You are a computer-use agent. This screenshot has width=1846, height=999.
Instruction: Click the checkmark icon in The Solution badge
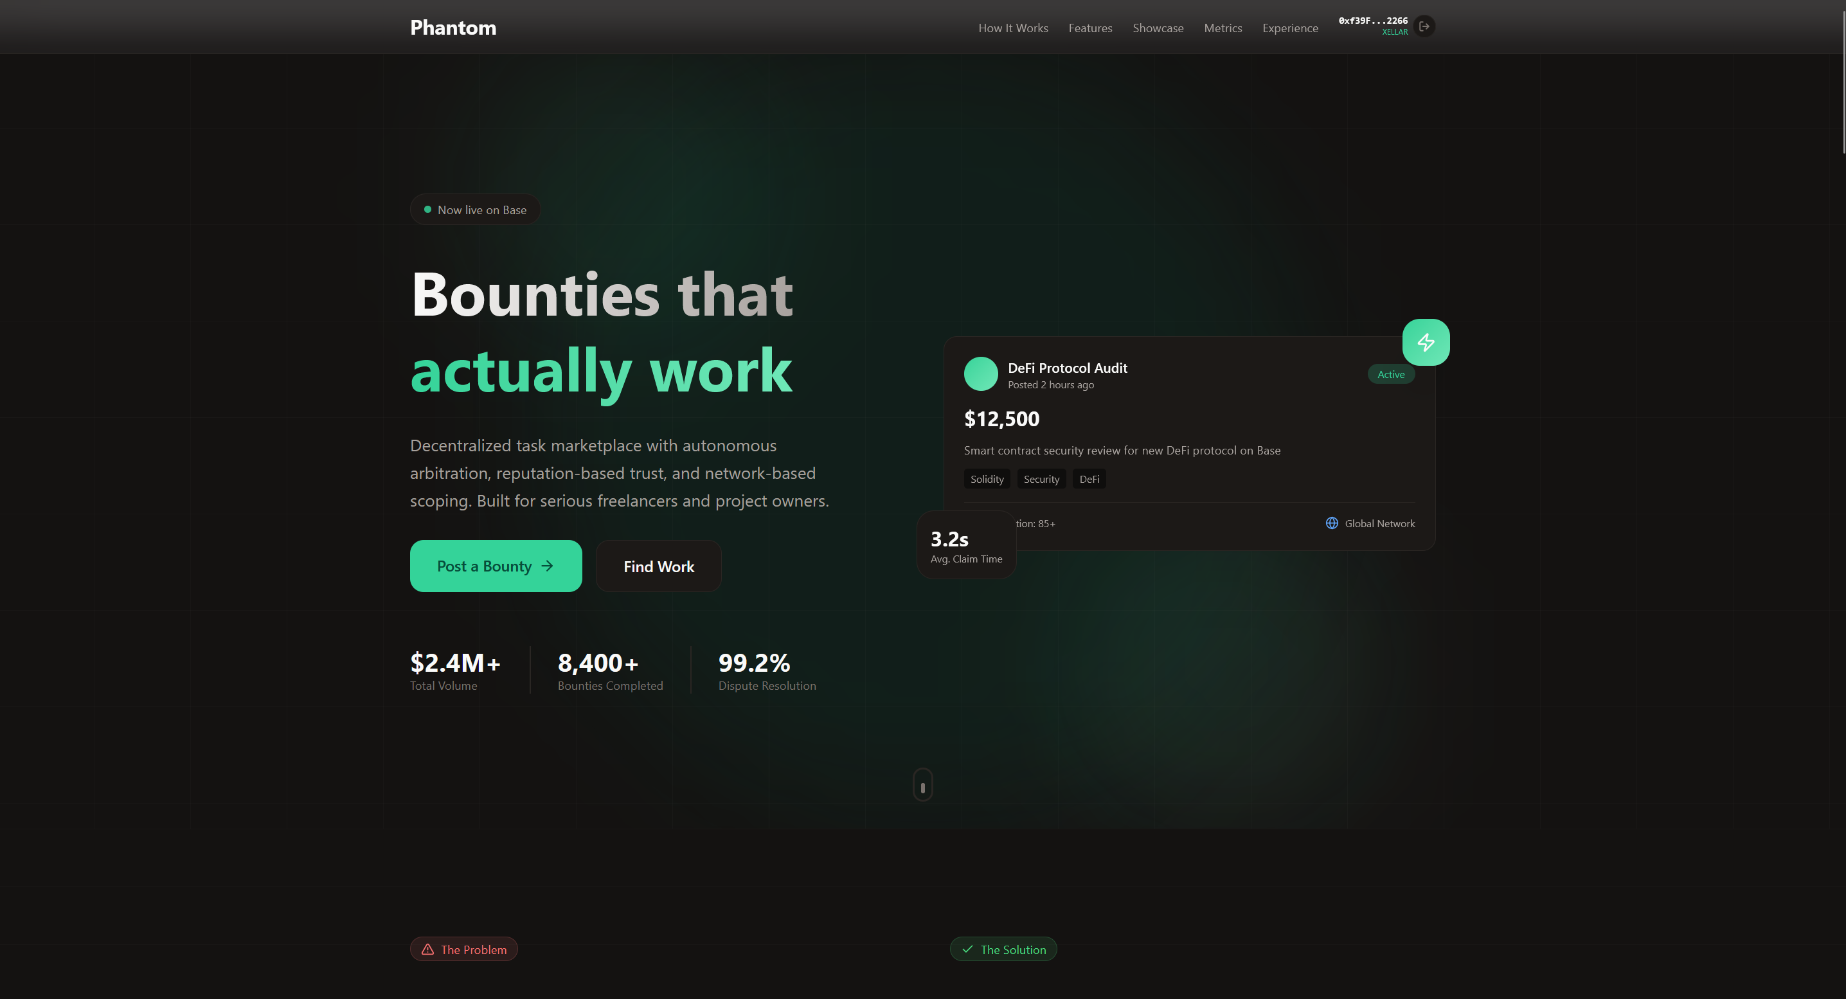(967, 949)
